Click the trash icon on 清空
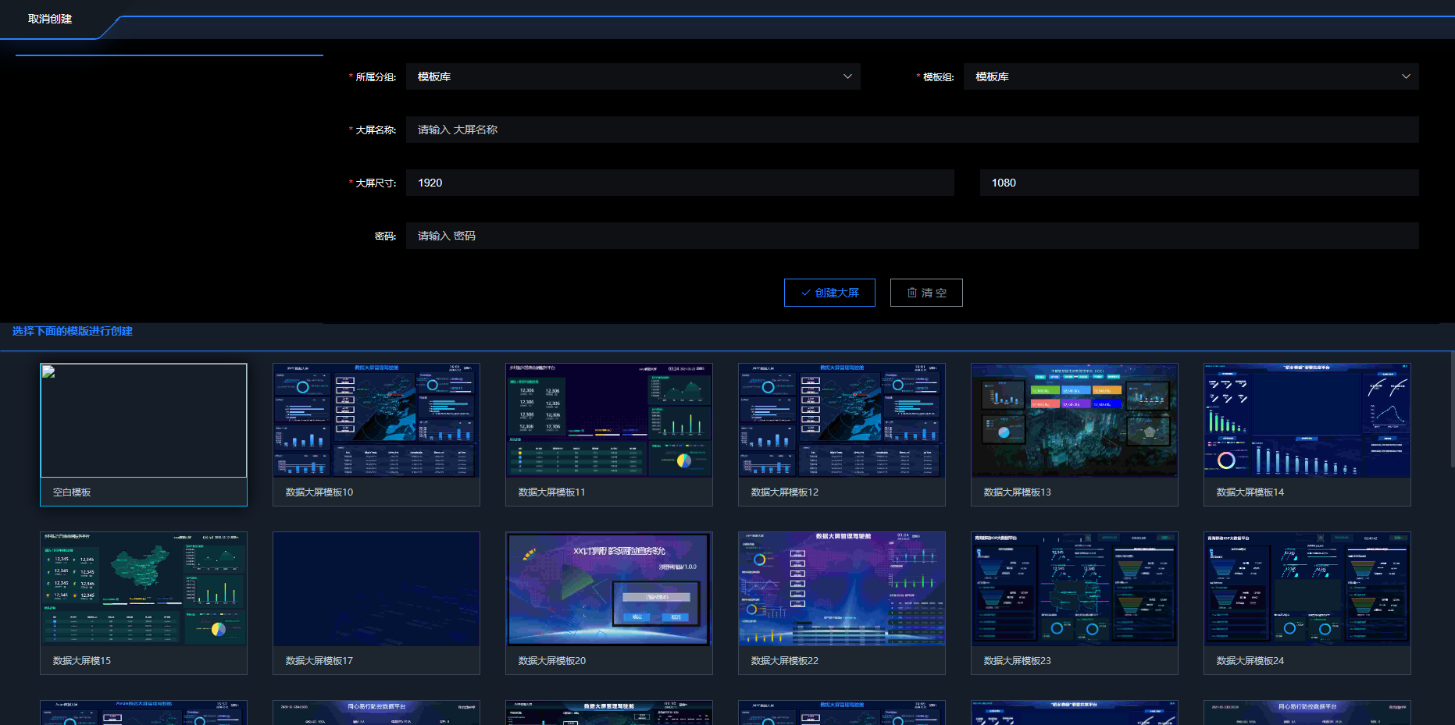 [x=911, y=293]
